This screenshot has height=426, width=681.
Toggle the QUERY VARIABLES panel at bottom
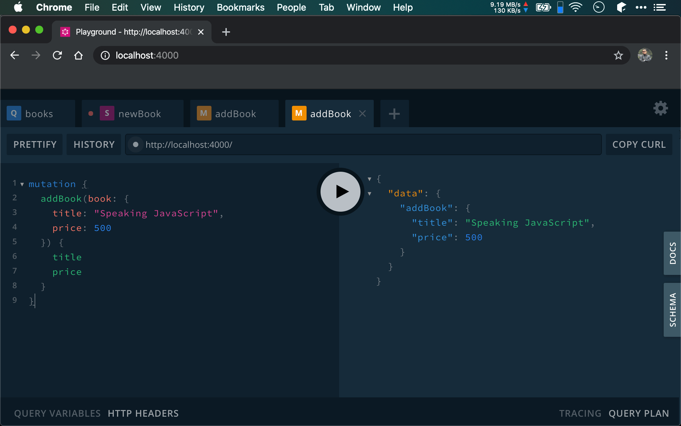pos(57,413)
